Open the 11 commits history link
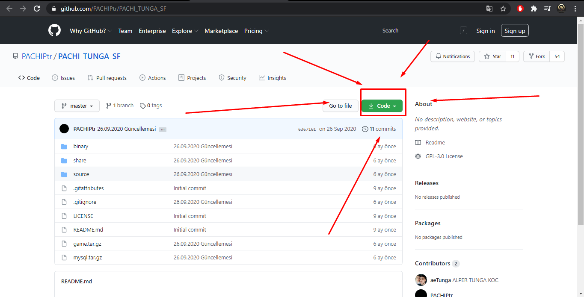 tap(379, 129)
